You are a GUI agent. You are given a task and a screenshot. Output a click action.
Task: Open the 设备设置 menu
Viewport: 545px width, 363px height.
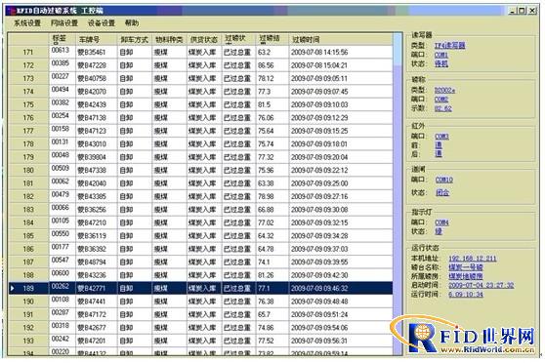click(102, 23)
